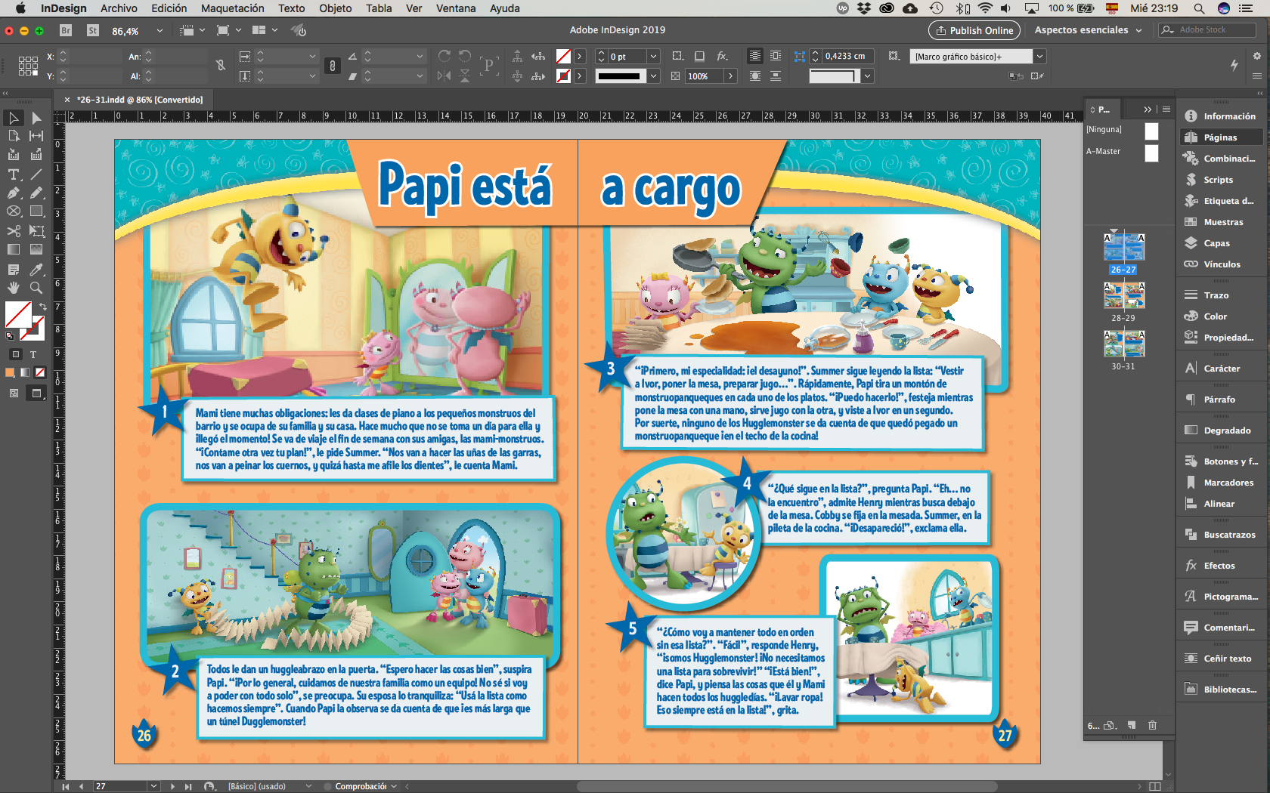Select the Line tool

tap(36, 174)
